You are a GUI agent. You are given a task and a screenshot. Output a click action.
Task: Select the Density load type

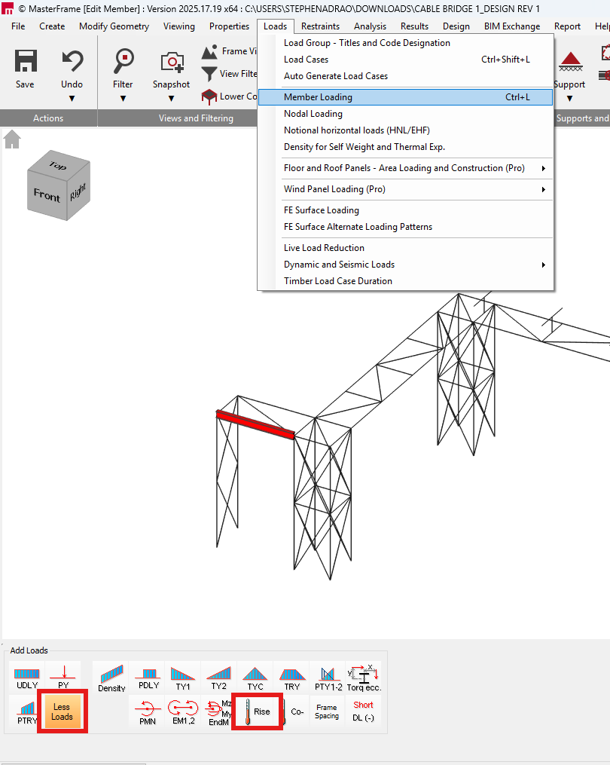pos(111,677)
